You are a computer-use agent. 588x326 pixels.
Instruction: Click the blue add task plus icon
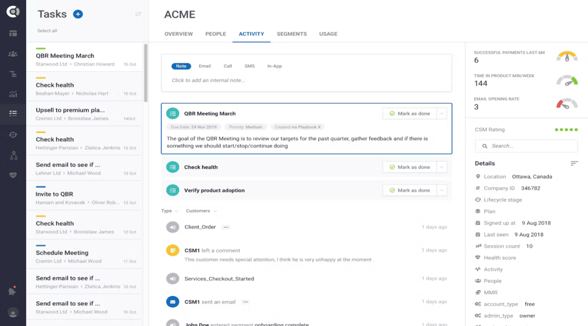click(x=78, y=14)
